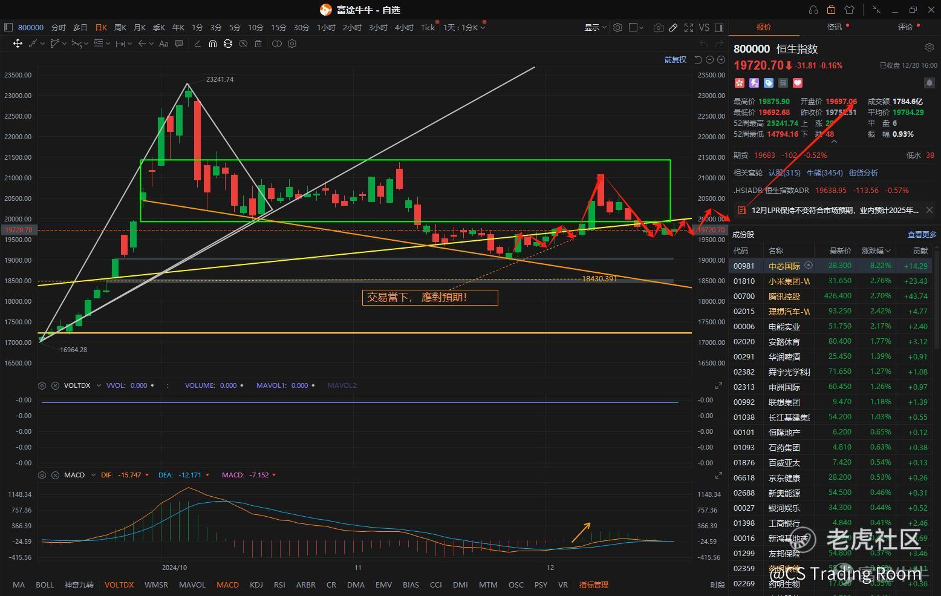Screen dimensions: 941x596
Task: Open the chart layout square dropdown
Action: pyautogui.click(x=636, y=27)
